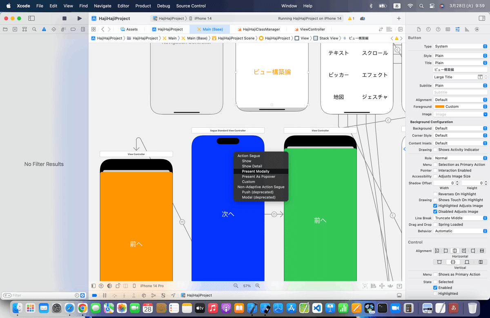Choose Show Detail in segue menu

(261, 166)
